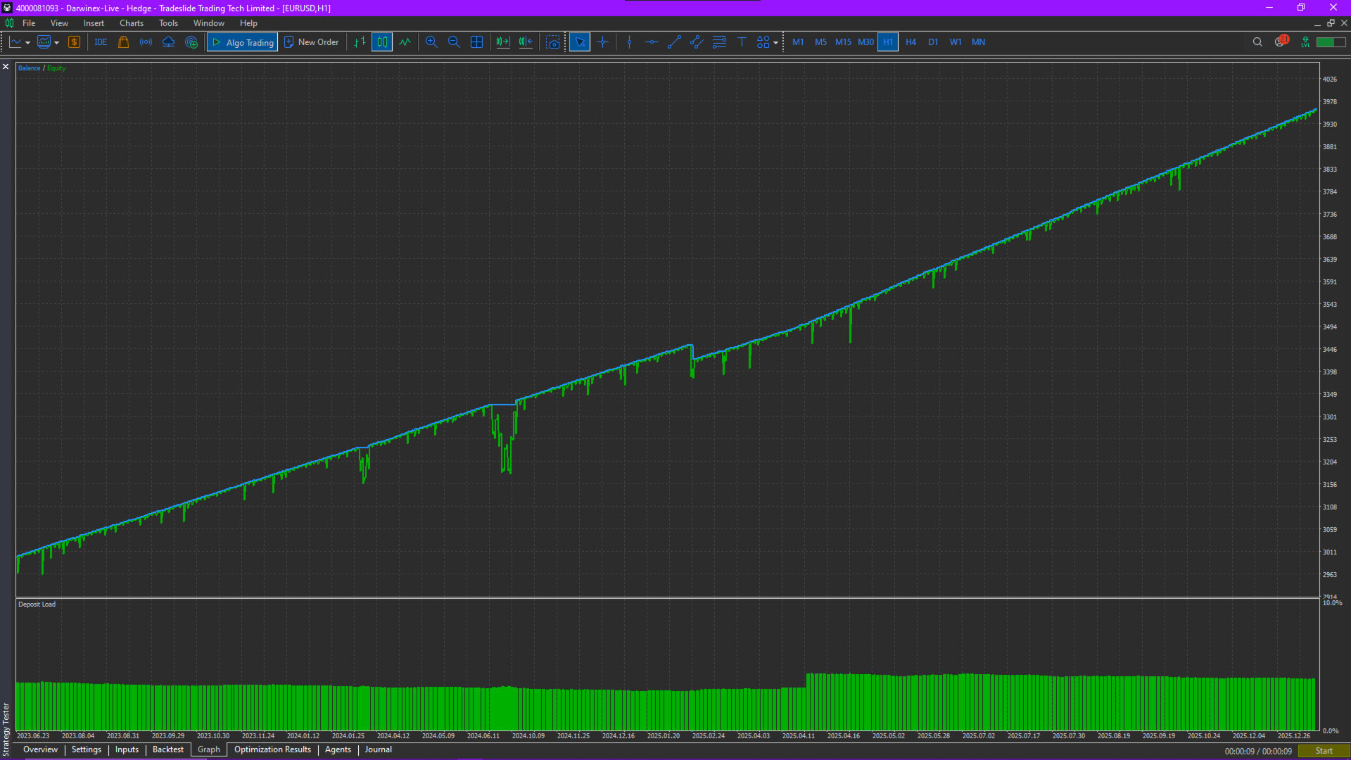Open the Market shopping bag icon
1351x760 pixels.
123,42
